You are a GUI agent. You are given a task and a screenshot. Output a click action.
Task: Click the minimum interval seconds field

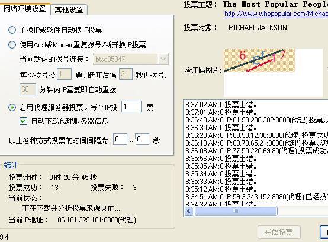pos(120,139)
